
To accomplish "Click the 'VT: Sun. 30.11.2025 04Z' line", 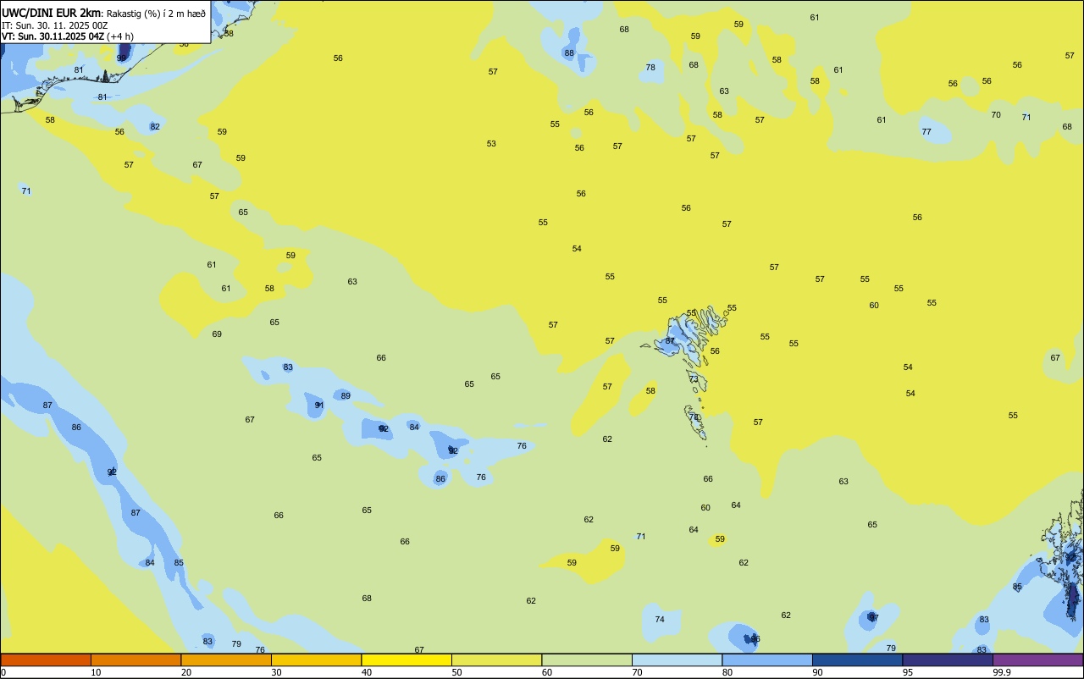I will coord(53,36).
